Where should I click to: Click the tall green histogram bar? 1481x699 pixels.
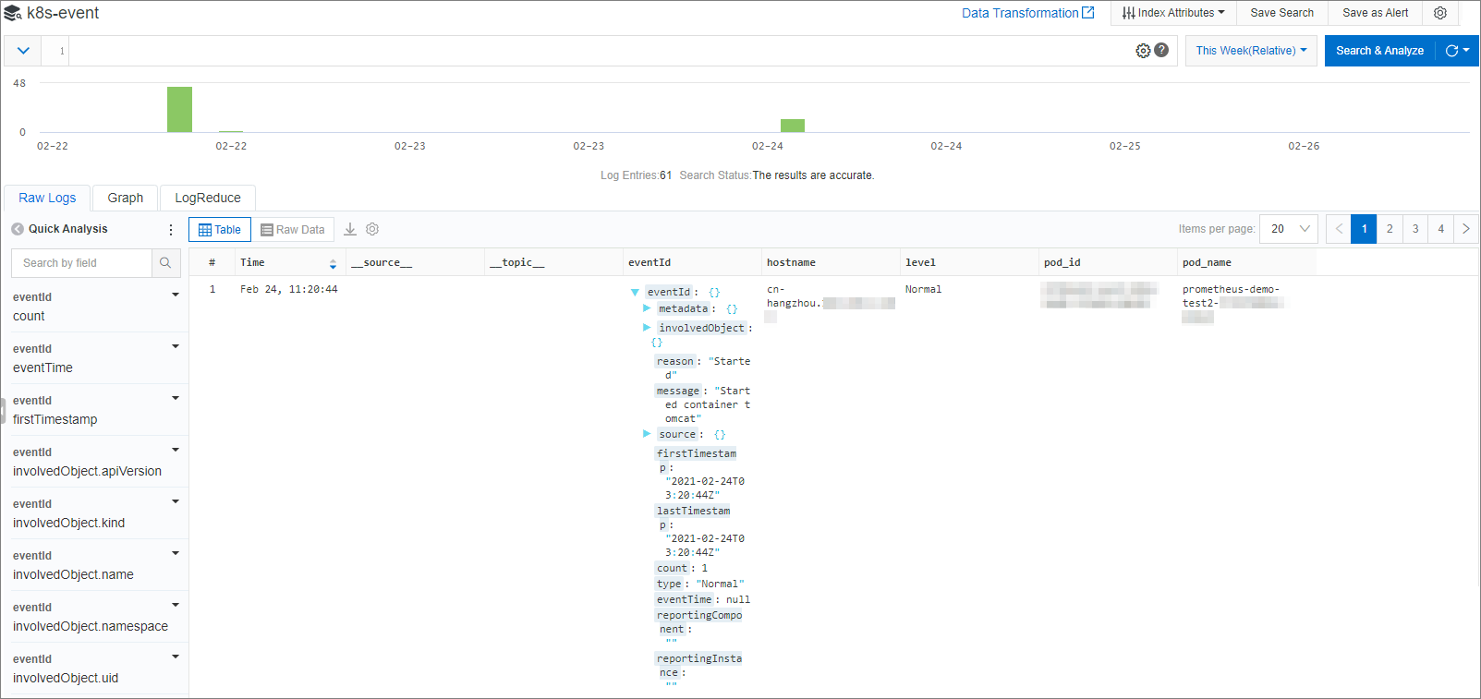click(x=179, y=109)
